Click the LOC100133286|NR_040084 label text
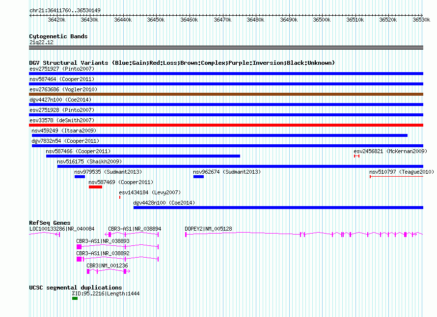This screenshot has width=437, height=317. coord(62,229)
